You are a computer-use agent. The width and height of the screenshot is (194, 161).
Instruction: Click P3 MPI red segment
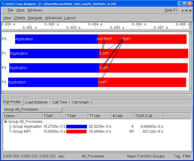[142, 82]
